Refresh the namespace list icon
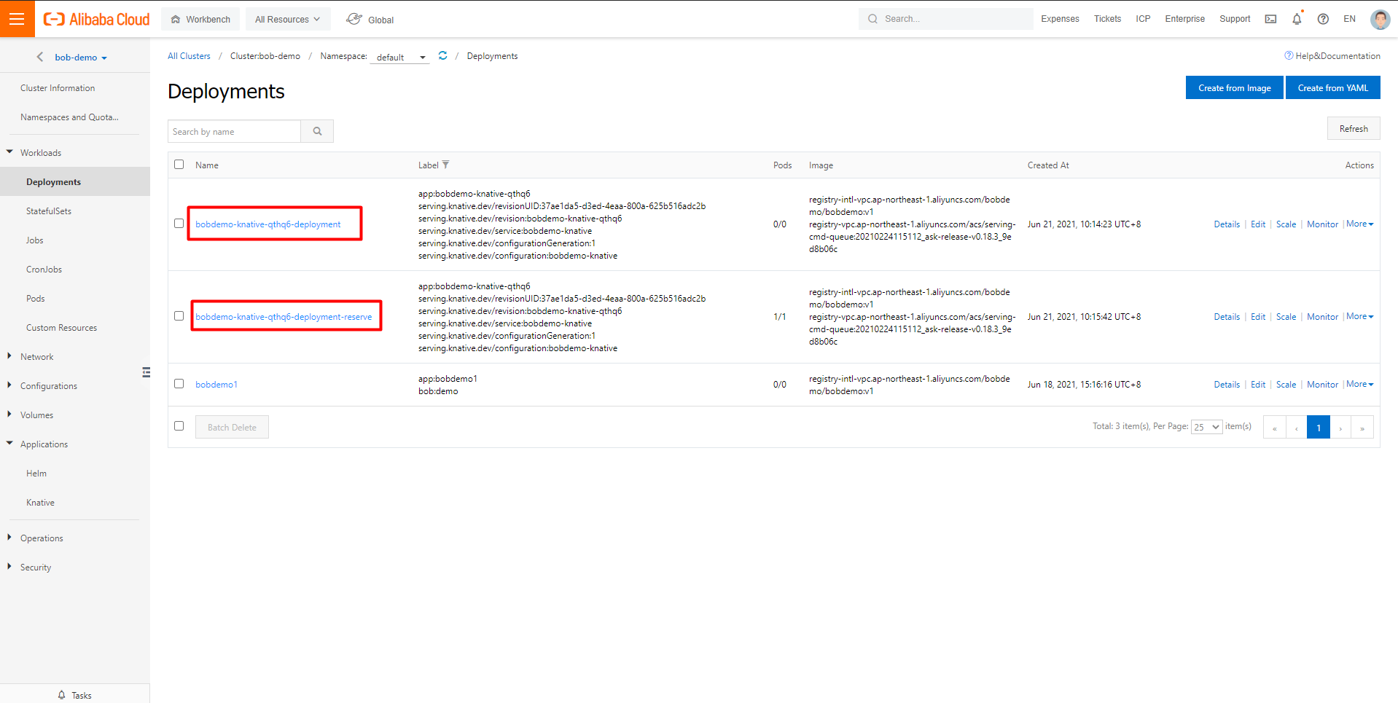1398x703 pixels. tap(442, 55)
